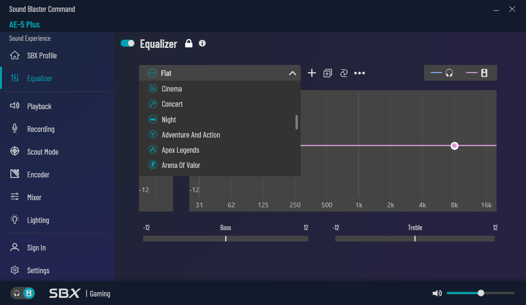The image size is (526, 305).
Task: Open the SBX Profile home icon
Action: [x=15, y=55]
